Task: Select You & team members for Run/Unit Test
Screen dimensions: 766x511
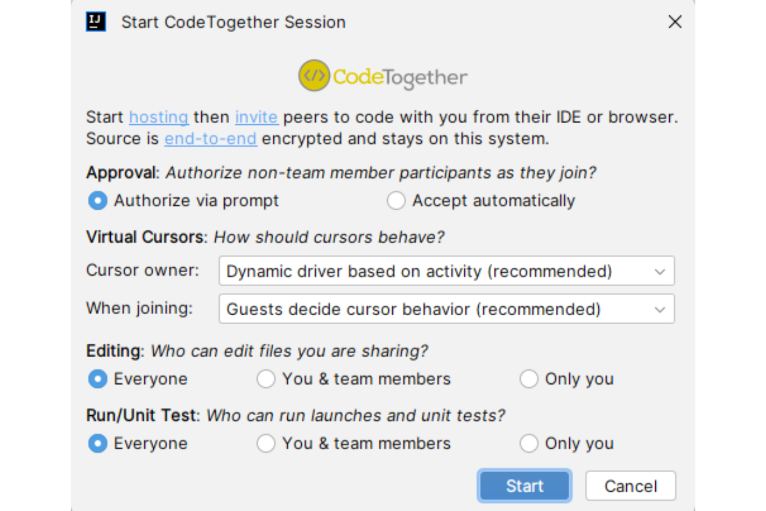Action: [x=266, y=443]
